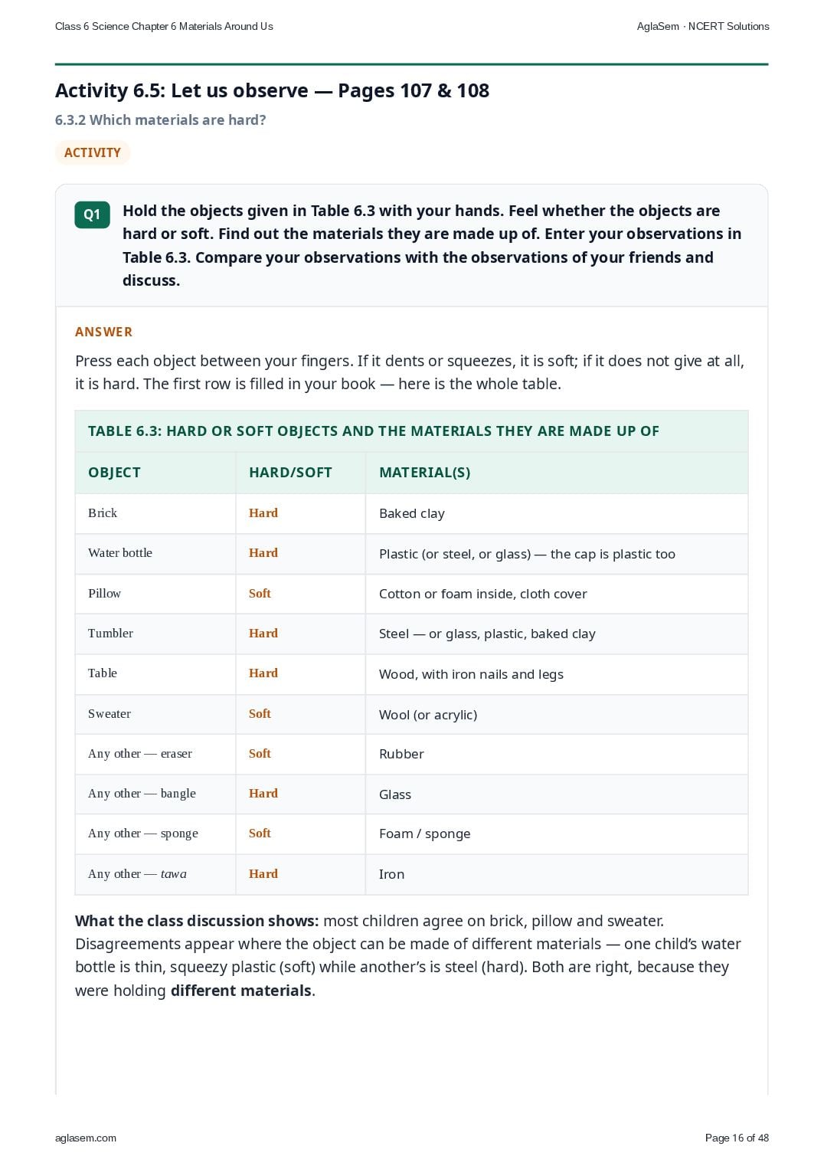This screenshot has height=1166, width=824.
Task: Click the Page 16 of 48 indicator
Action: pyautogui.click(x=737, y=1138)
